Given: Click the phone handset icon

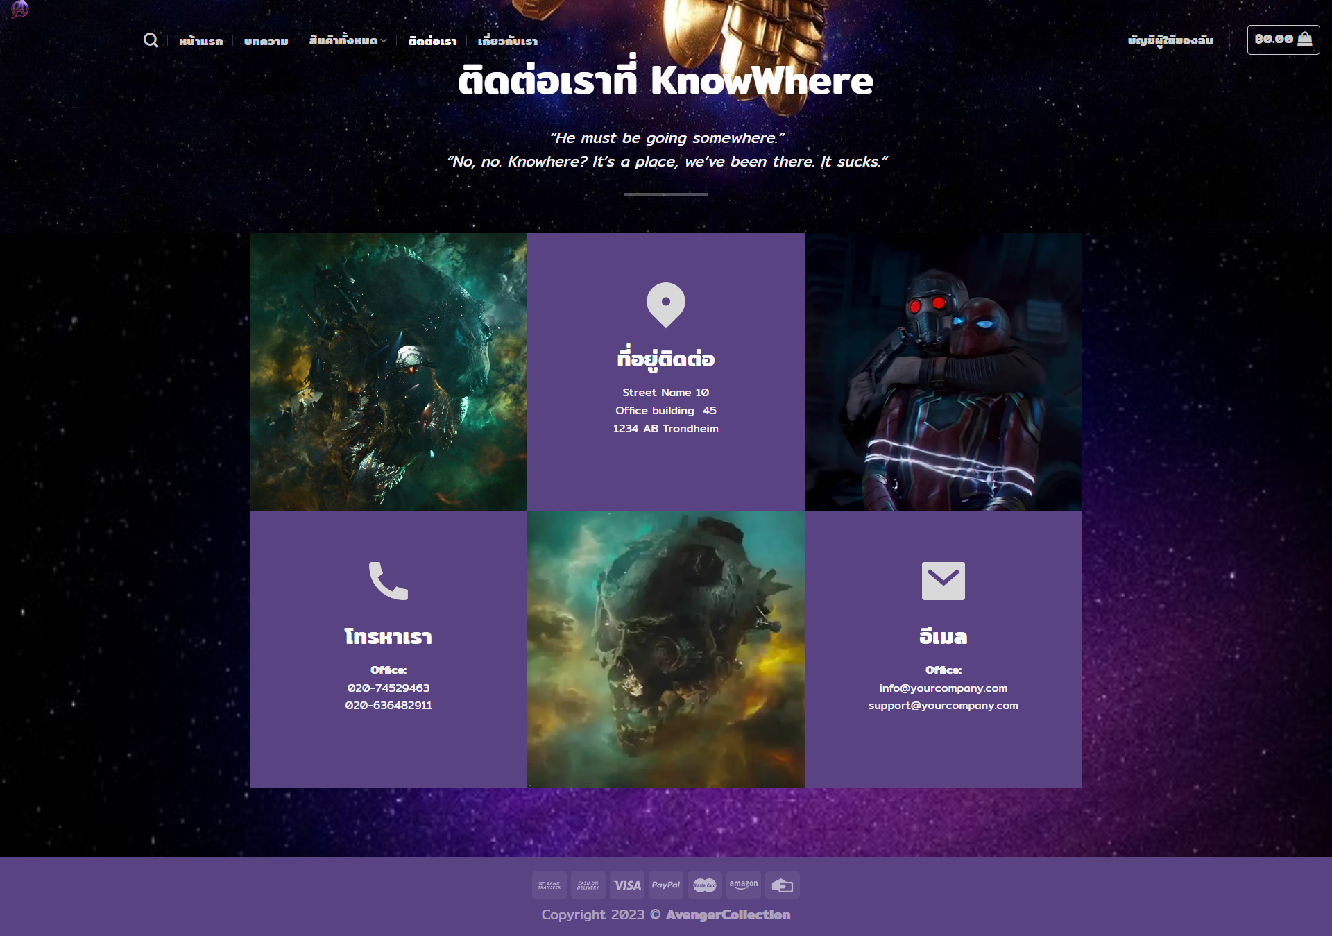Looking at the screenshot, I should click(388, 581).
